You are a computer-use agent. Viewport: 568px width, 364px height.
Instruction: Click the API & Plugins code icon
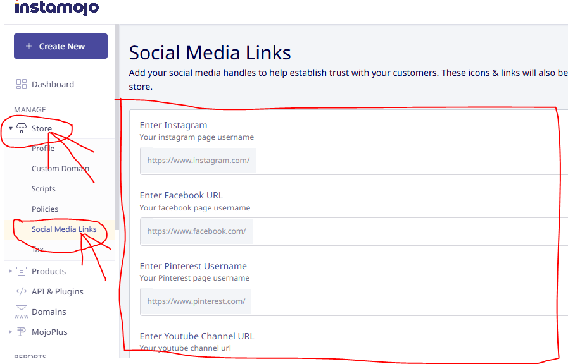pos(22,291)
